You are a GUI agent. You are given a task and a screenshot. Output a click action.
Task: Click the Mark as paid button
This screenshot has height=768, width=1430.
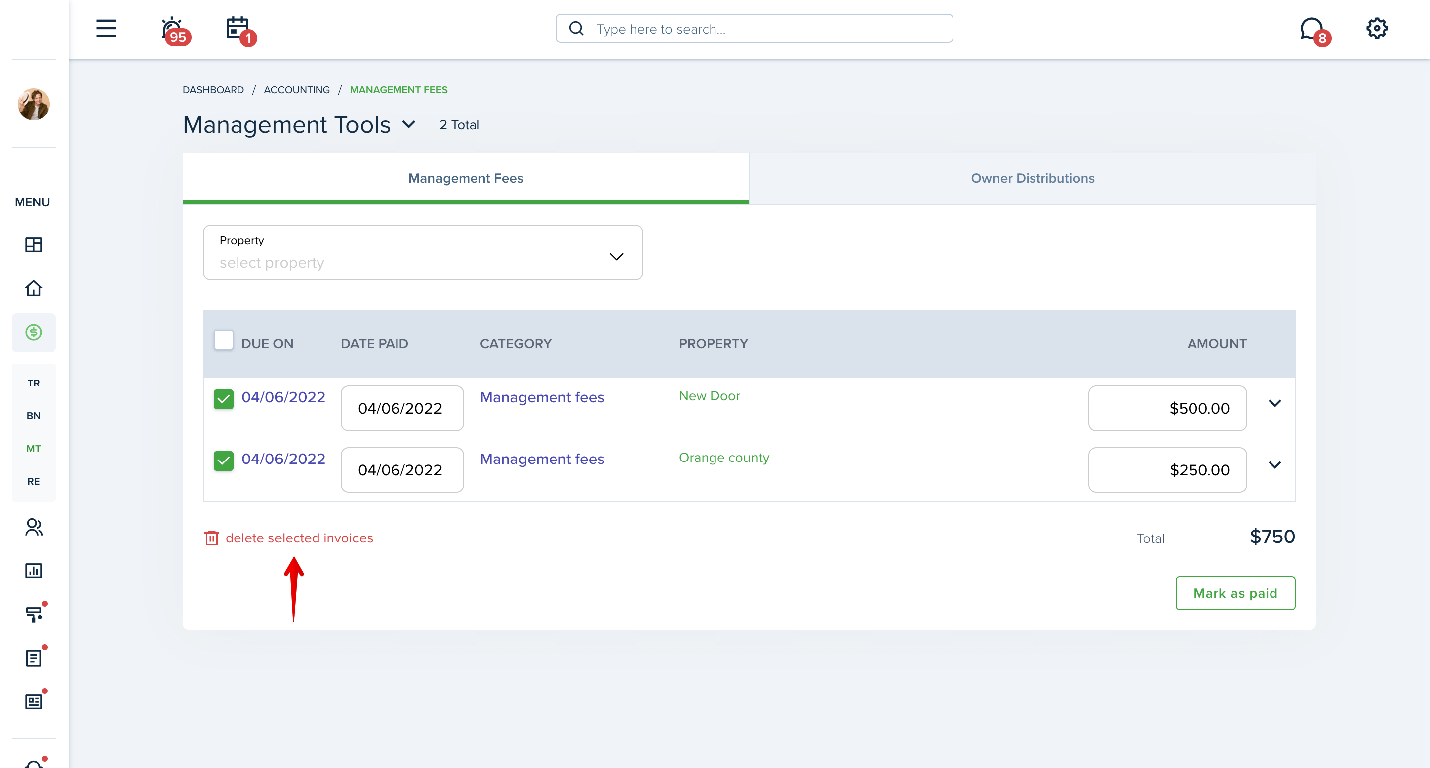pyautogui.click(x=1235, y=593)
